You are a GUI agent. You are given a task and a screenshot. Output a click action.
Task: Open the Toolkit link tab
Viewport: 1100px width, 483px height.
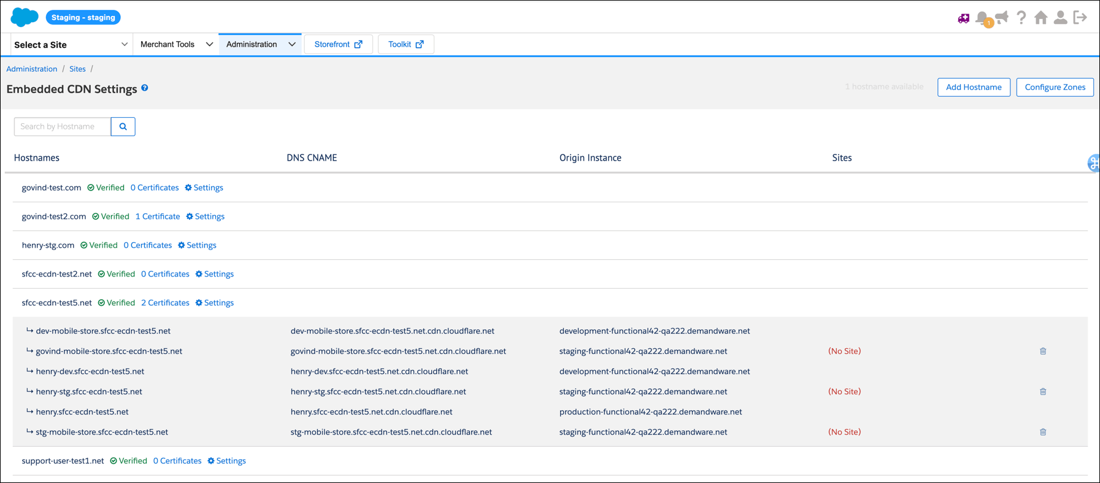(x=406, y=44)
